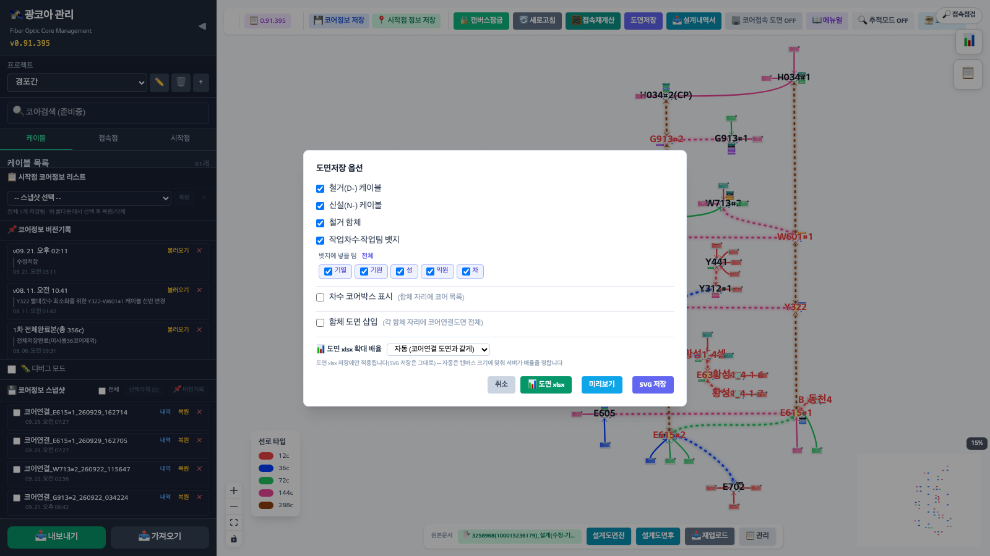Uncheck 철거(D-) 케이블 checkbox
990x556 pixels.
click(320, 188)
